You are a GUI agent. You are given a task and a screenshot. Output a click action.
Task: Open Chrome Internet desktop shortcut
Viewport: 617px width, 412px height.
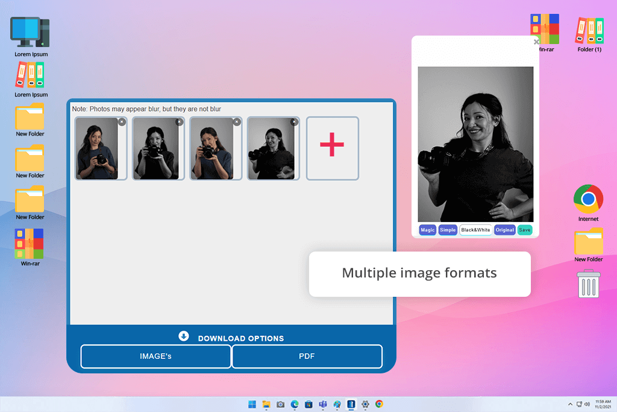(x=589, y=200)
